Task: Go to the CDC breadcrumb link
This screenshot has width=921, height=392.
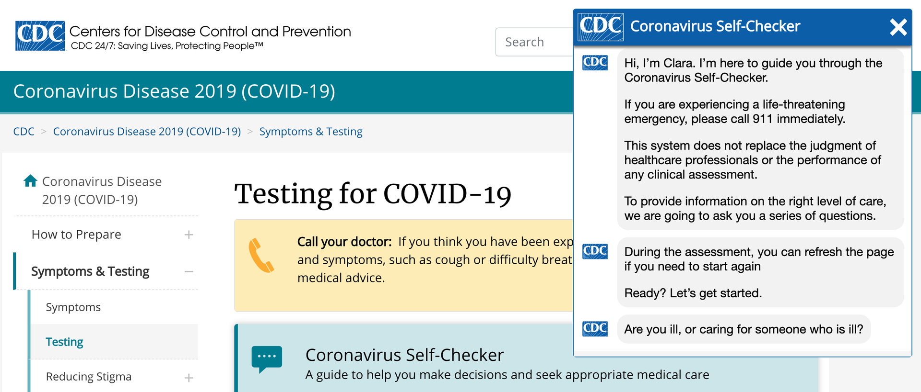Action: pyautogui.click(x=24, y=132)
